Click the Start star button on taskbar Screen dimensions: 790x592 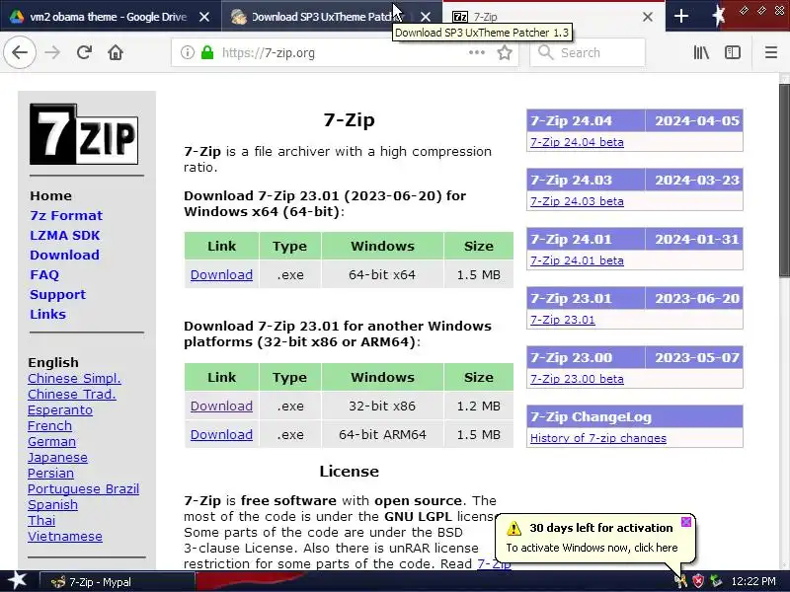(17, 581)
